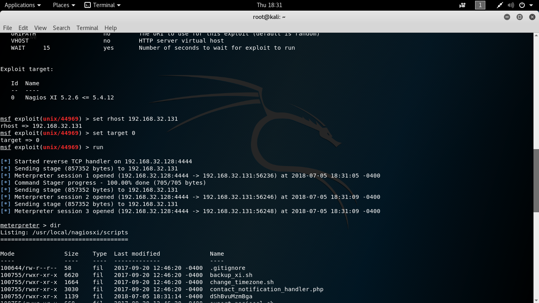
Task: Click the 'contact_notification_handler.php' file name
Action: (x=267, y=289)
